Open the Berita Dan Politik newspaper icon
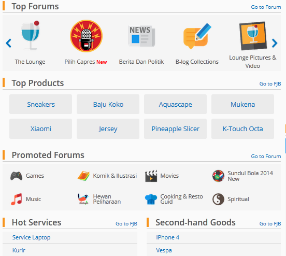 [141, 36]
